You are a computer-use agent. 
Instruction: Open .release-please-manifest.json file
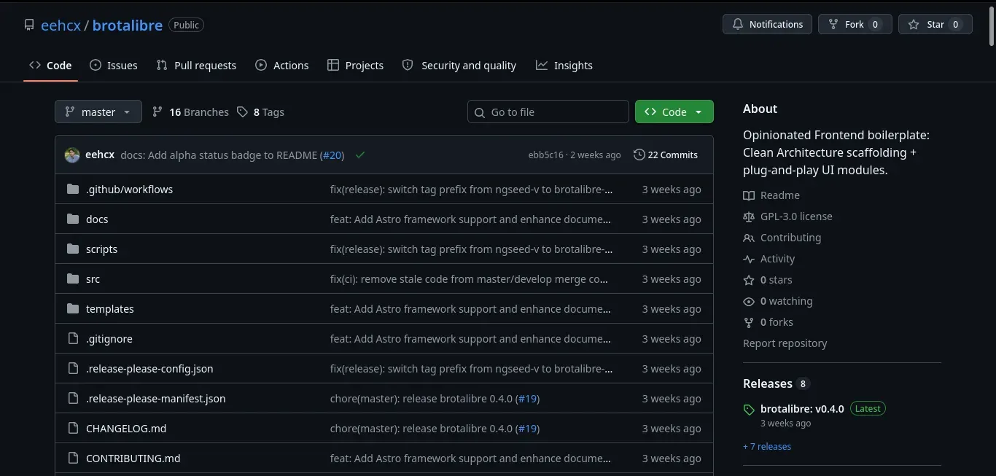(x=156, y=398)
